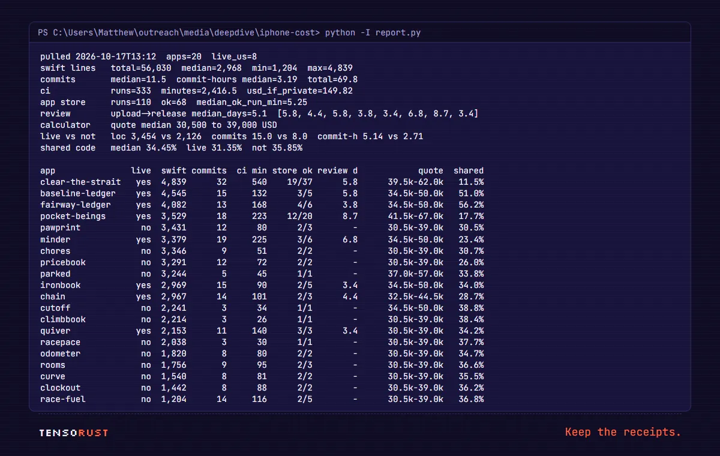720x456 pixels.
Task: Click 'usd_if_private=149.82' value
Action: (x=299, y=91)
